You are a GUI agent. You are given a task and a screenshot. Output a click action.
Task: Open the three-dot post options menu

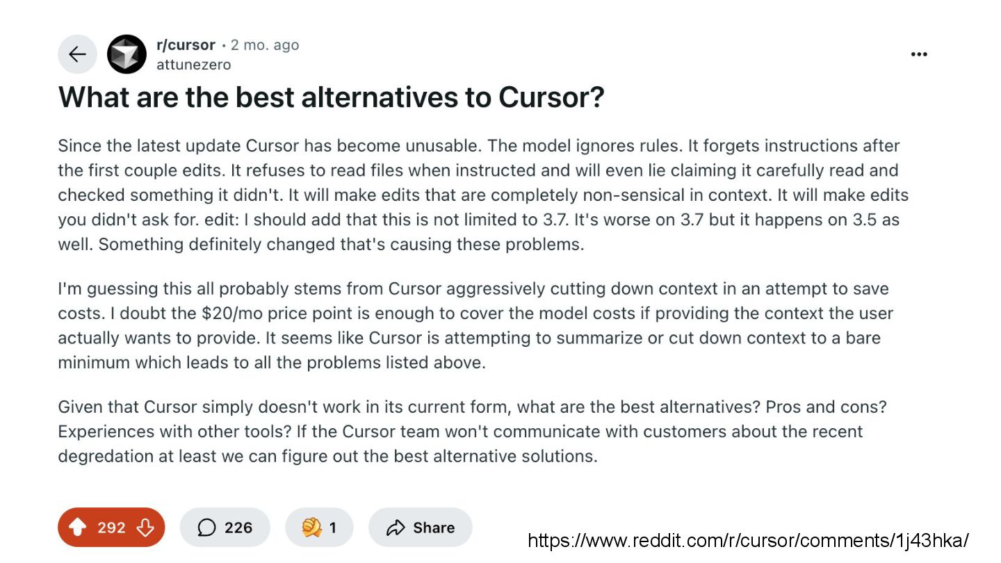tap(919, 54)
